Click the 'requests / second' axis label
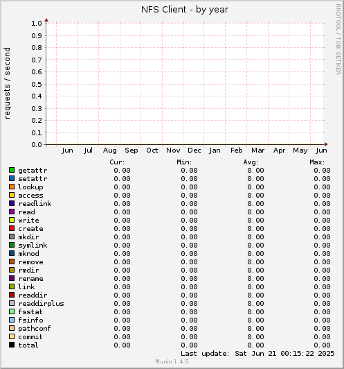The width and height of the screenshot is (344, 369). (x=7, y=83)
